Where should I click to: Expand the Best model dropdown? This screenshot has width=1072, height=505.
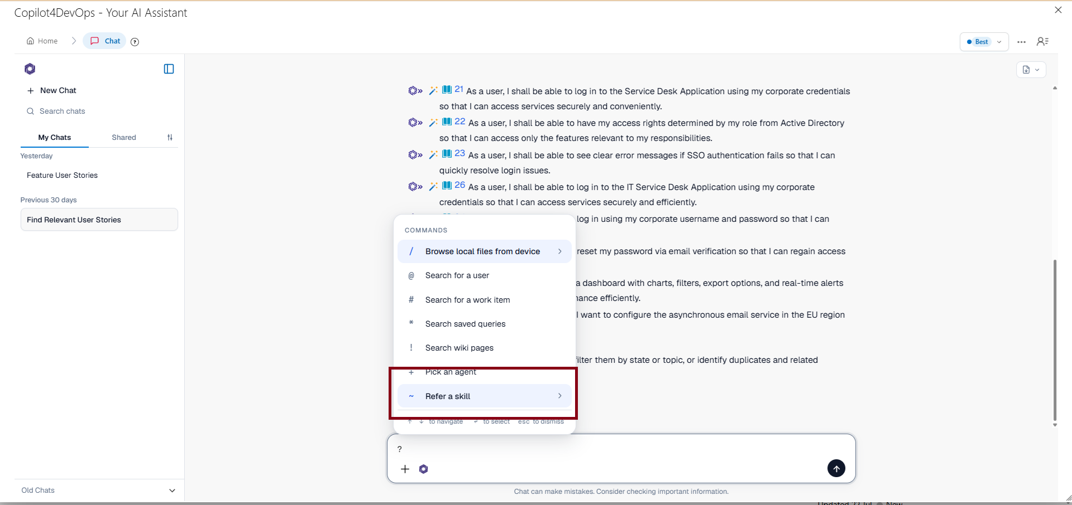coord(984,42)
